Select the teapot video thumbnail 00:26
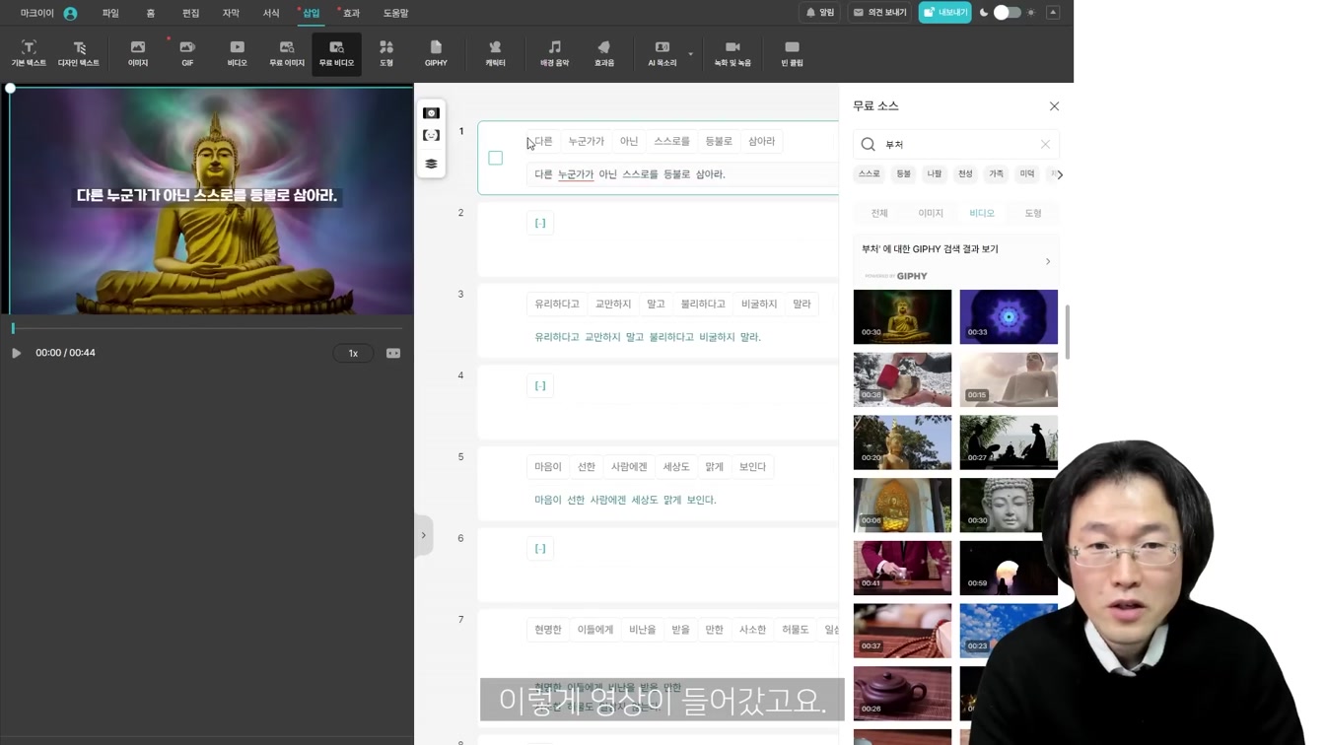 902,693
